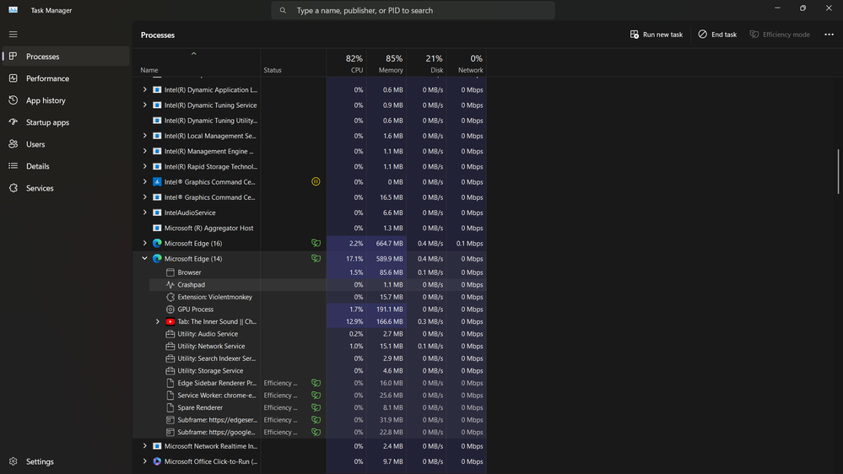843x474 pixels.
Task: Click the process list vertical scrollbar
Action: tap(838, 172)
